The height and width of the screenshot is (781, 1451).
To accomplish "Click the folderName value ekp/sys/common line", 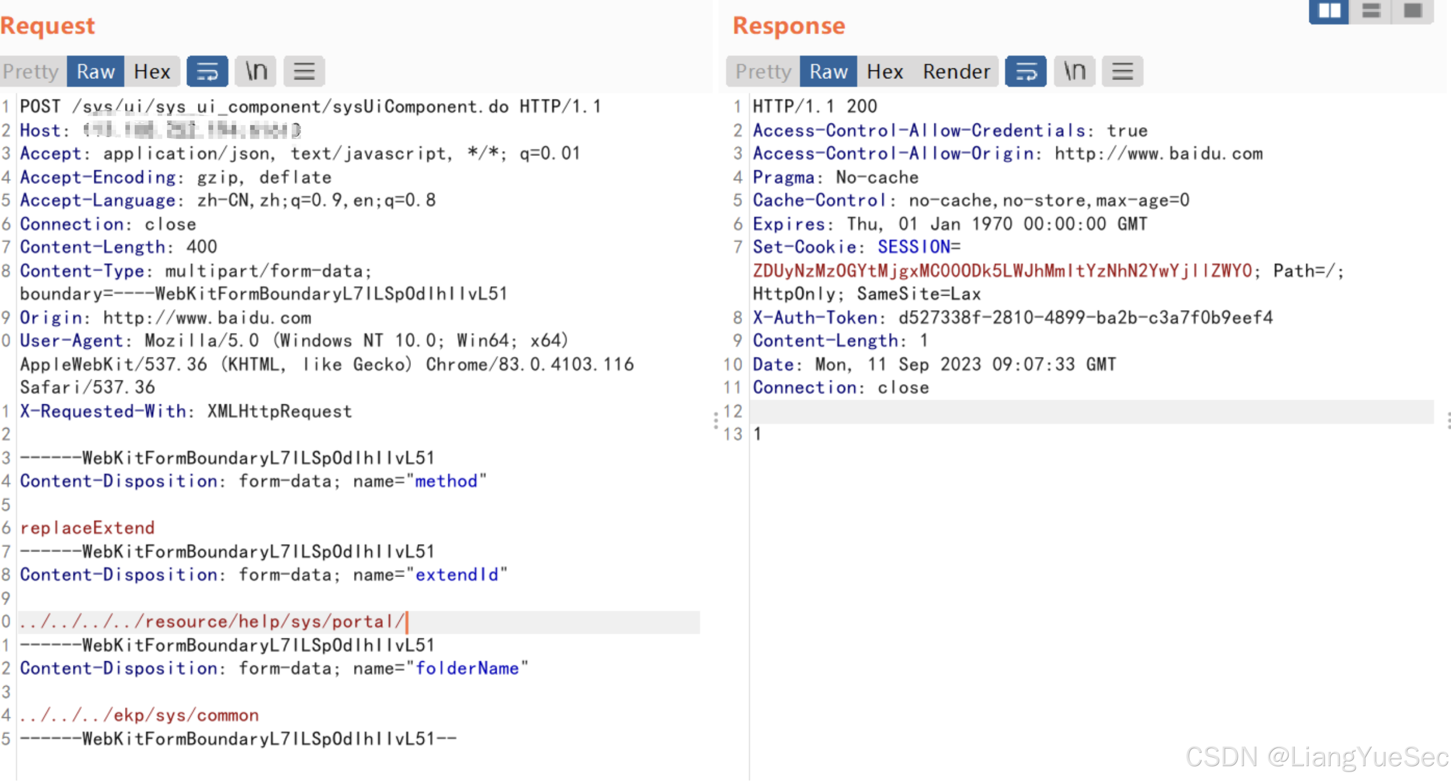I will click(139, 715).
